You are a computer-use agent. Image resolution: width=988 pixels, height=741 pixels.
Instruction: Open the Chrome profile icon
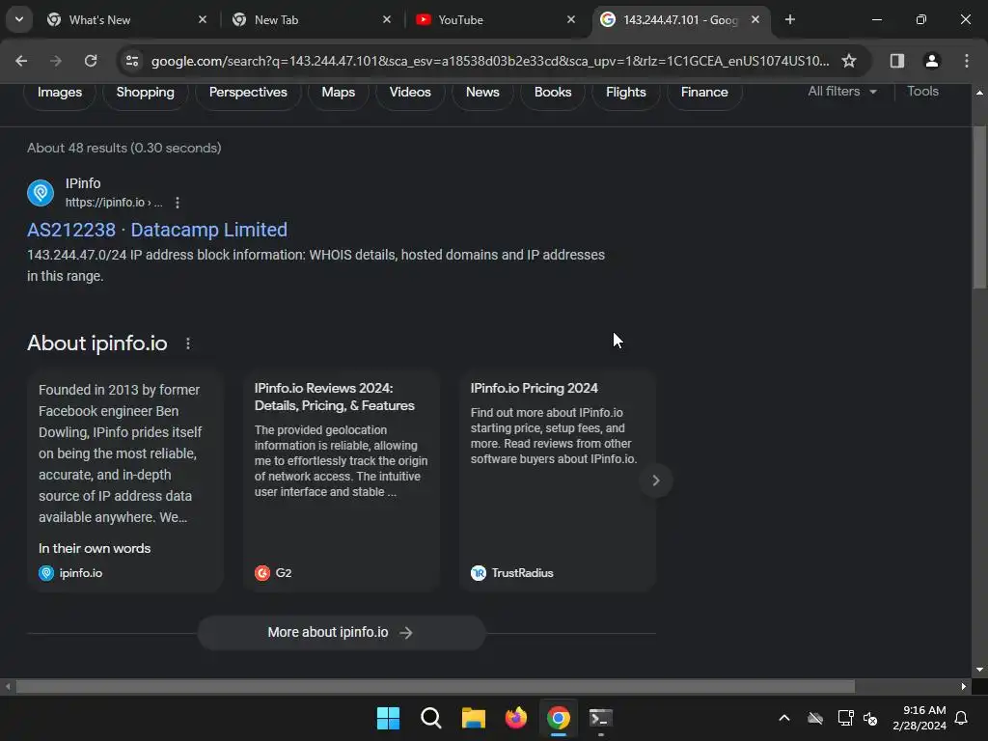(932, 61)
